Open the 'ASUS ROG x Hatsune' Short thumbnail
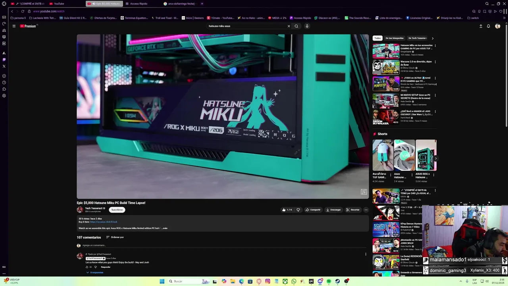 click(x=426, y=155)
